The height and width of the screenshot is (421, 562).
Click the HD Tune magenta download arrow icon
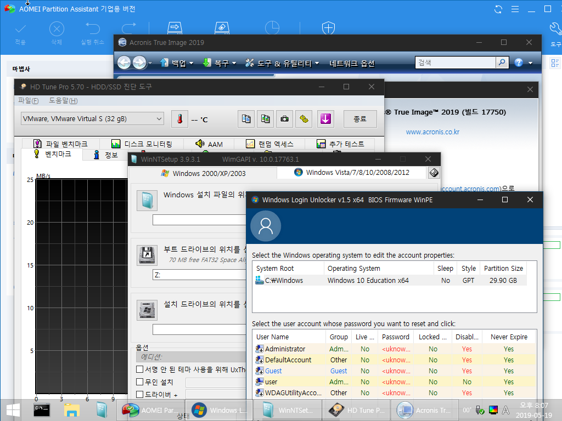tap(325, 119)
